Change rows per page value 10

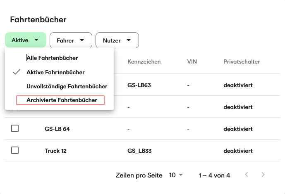pyautogui.click(x=176, y=175)
